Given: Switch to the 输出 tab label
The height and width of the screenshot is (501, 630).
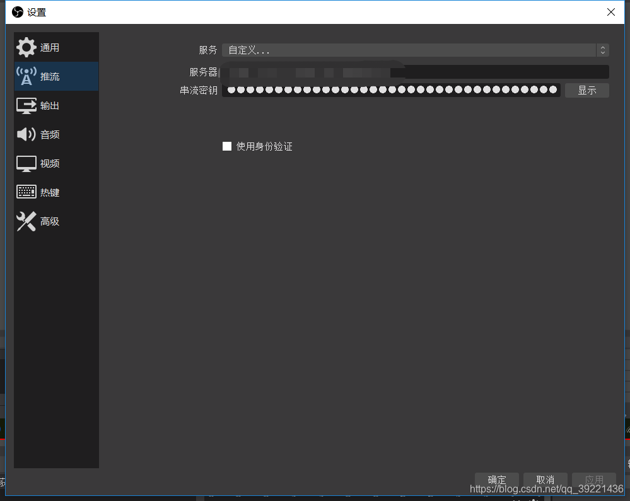Looking at the screenshot, I should coord(50,106).
